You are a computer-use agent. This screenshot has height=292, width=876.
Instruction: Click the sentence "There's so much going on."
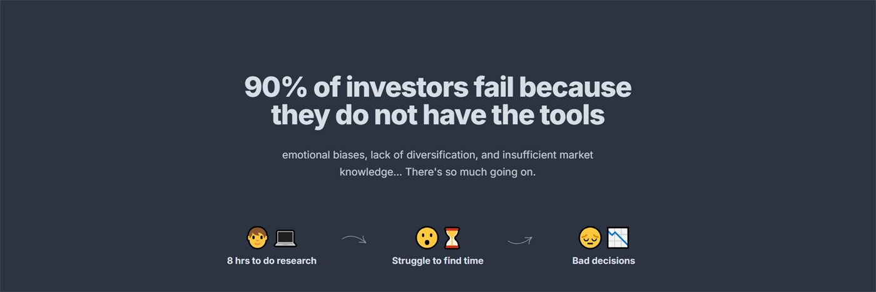click(x=471, y=172)
